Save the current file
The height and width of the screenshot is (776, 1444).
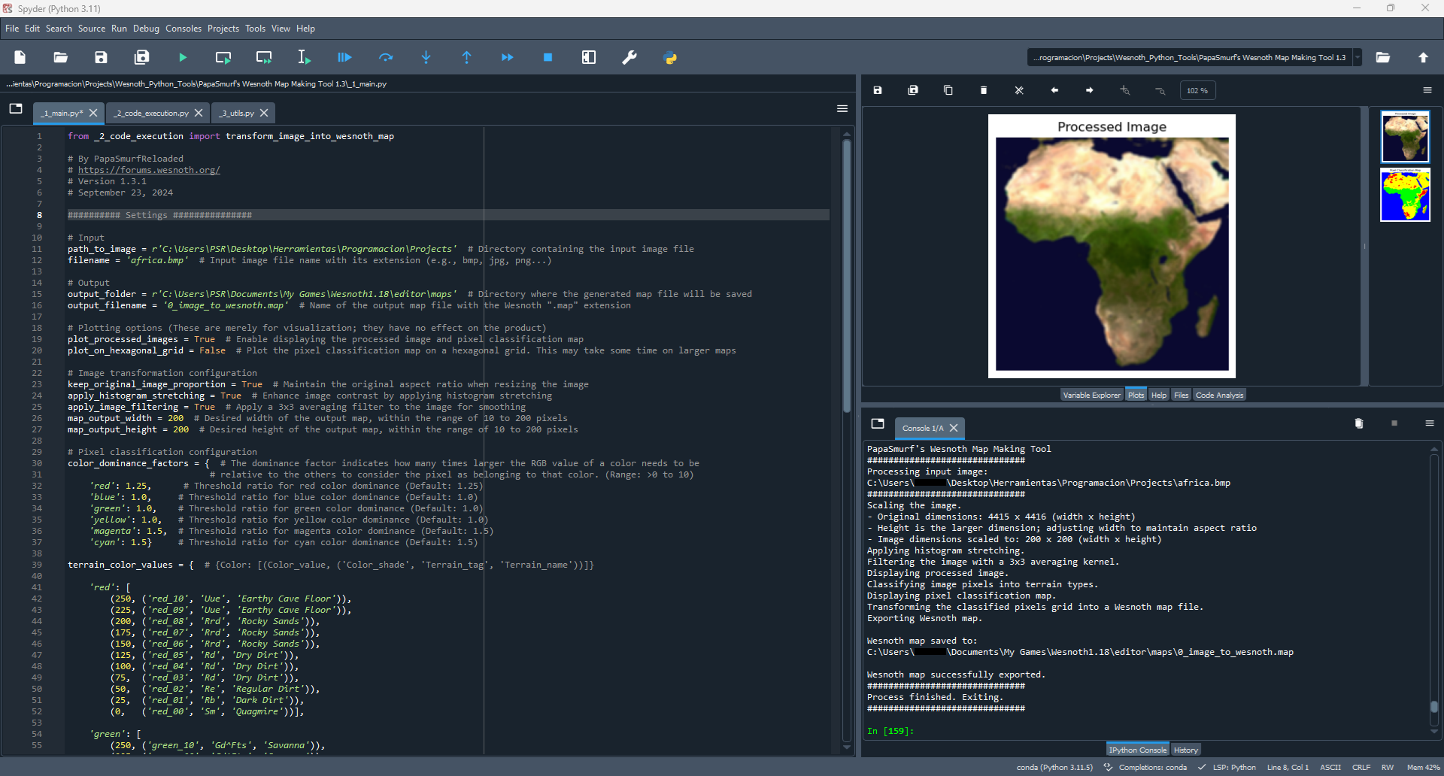coord(101,57)
